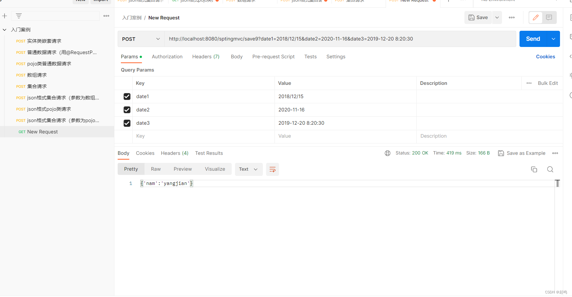
Task: Open the sidebar filter icon
Action: tap(19, 16)
